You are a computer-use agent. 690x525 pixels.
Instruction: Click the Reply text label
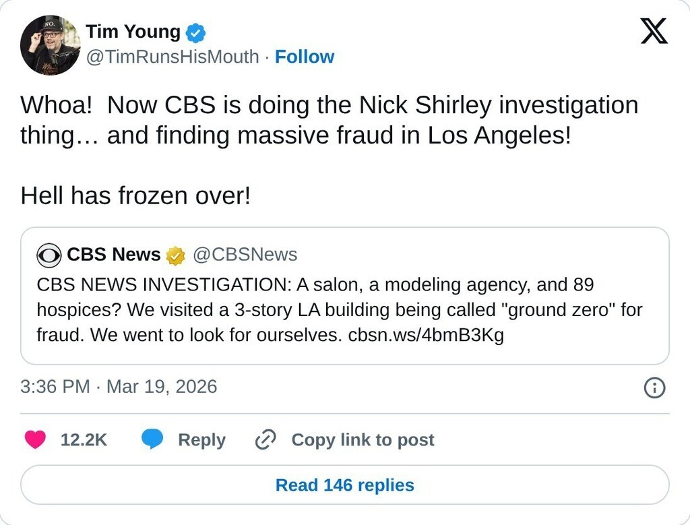201,440
